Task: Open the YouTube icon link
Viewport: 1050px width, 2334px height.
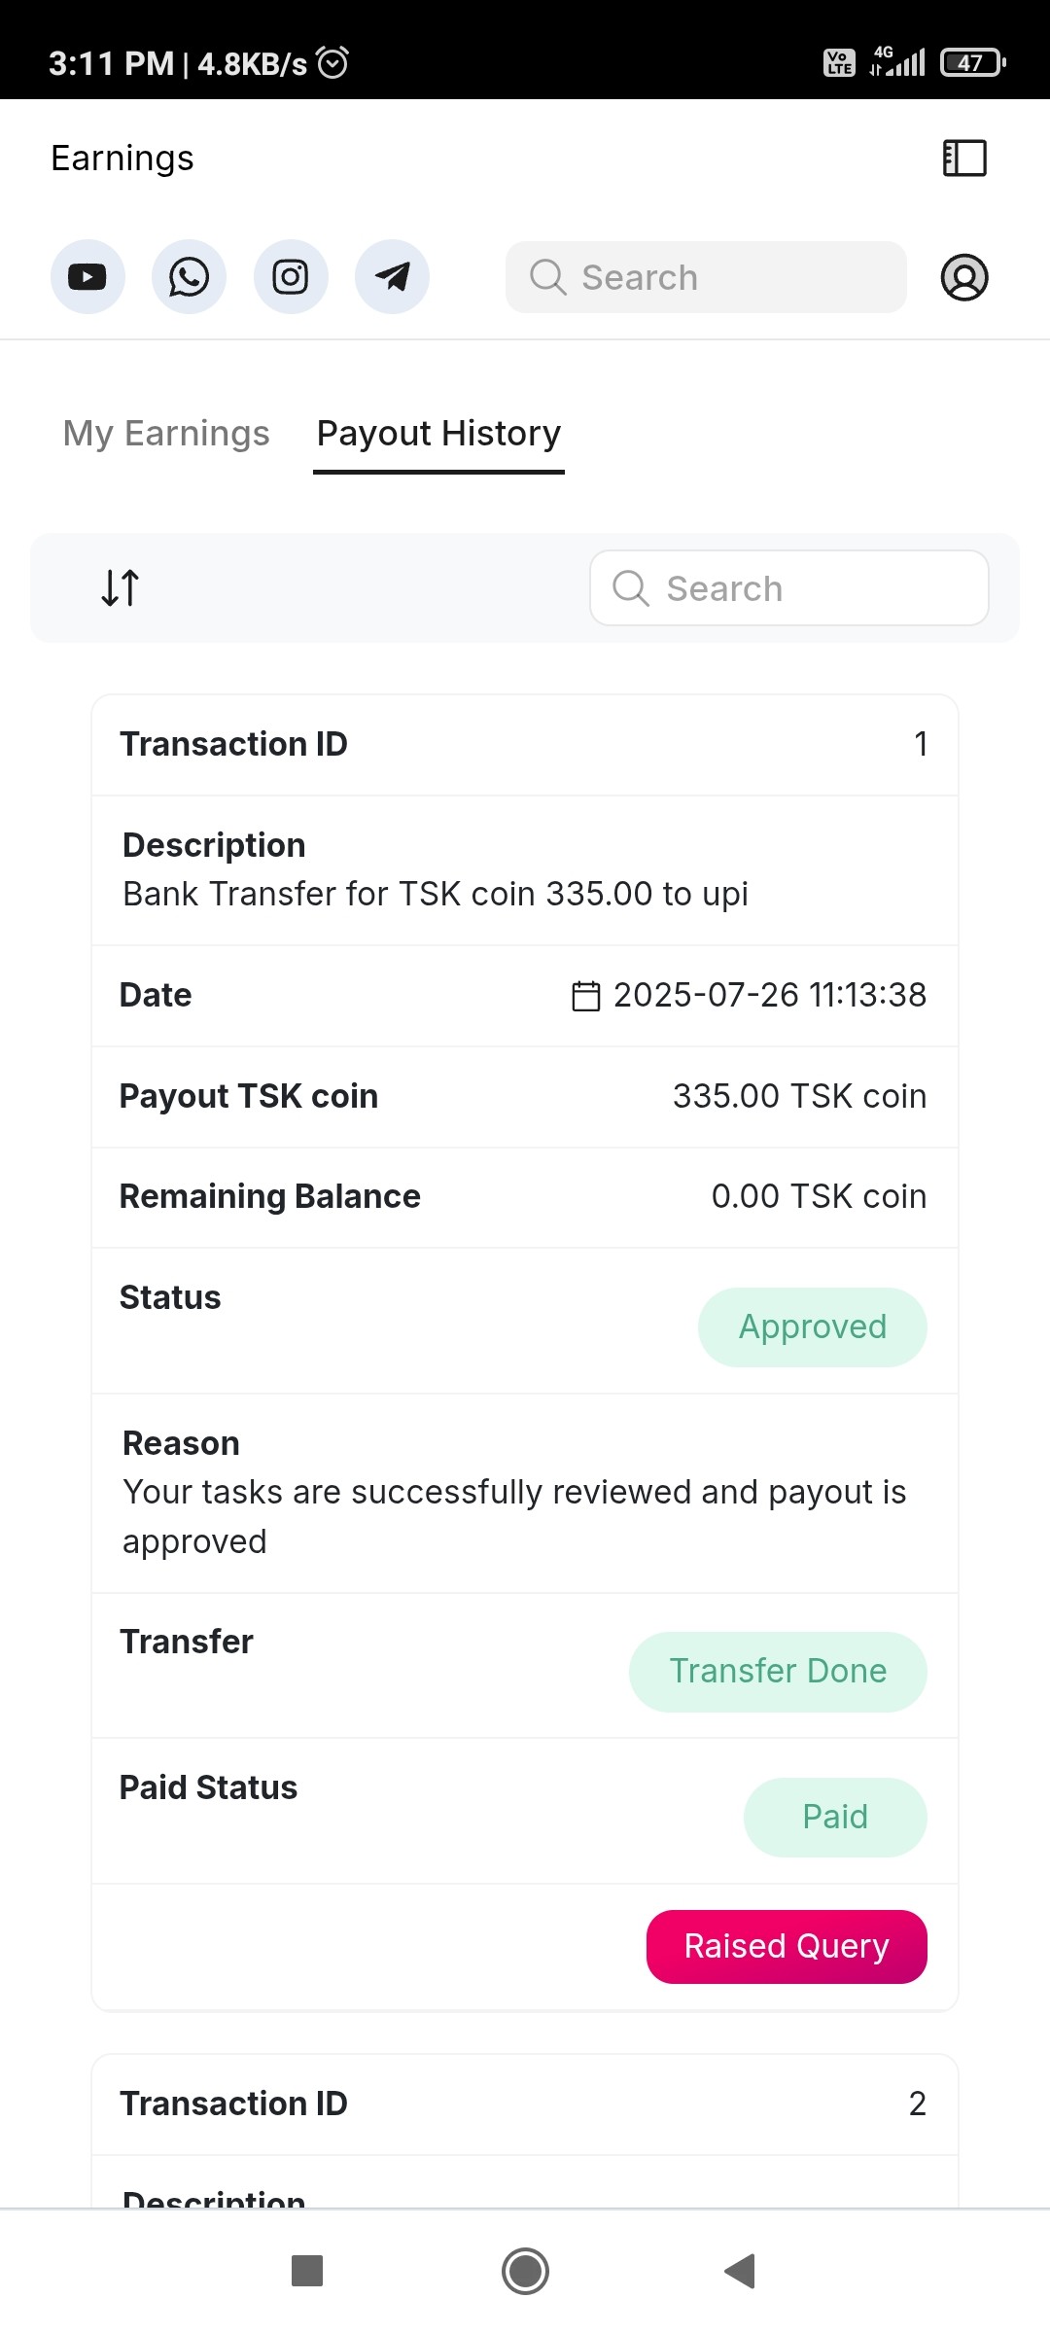Action: 87,277
